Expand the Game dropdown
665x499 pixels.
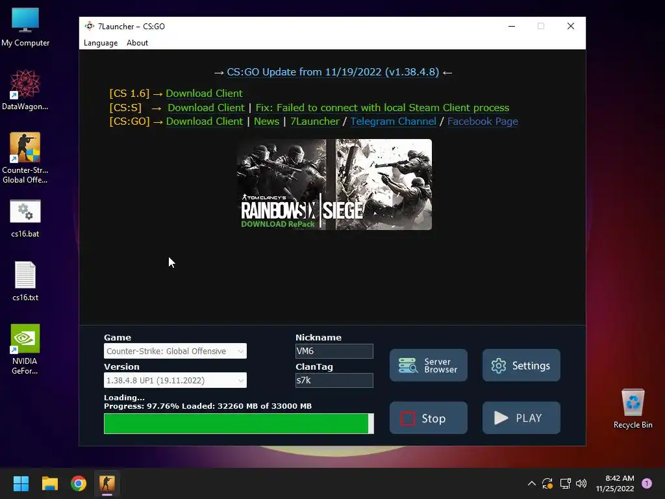175,351
